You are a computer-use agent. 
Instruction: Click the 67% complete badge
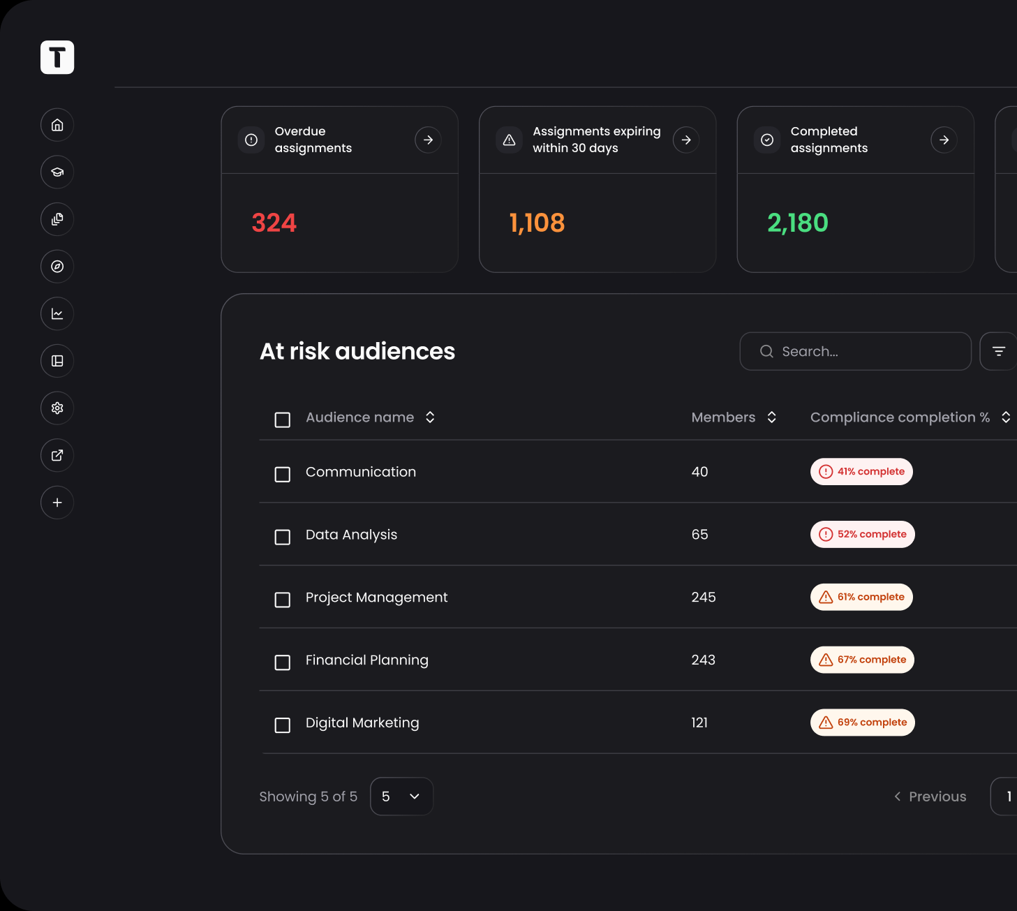coord(862,660)
